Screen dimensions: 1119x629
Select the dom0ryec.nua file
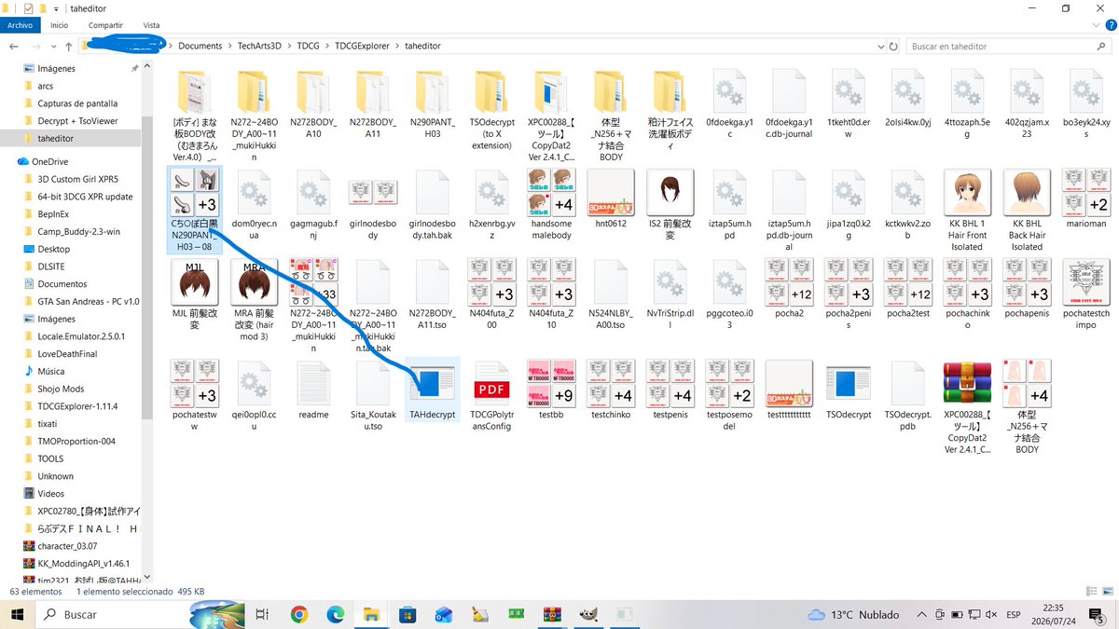tap(255, 205)
